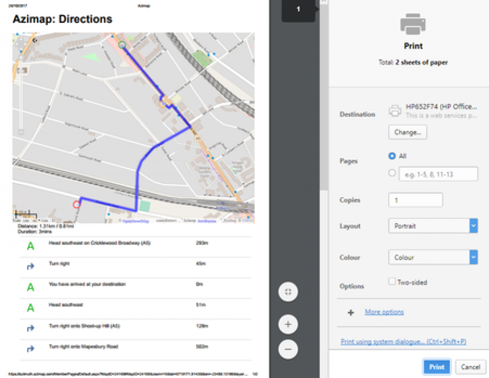Viewport: 489px width, 378px height.
Task: Click the red destination marker on map
Action: click(x=77, y=204)
